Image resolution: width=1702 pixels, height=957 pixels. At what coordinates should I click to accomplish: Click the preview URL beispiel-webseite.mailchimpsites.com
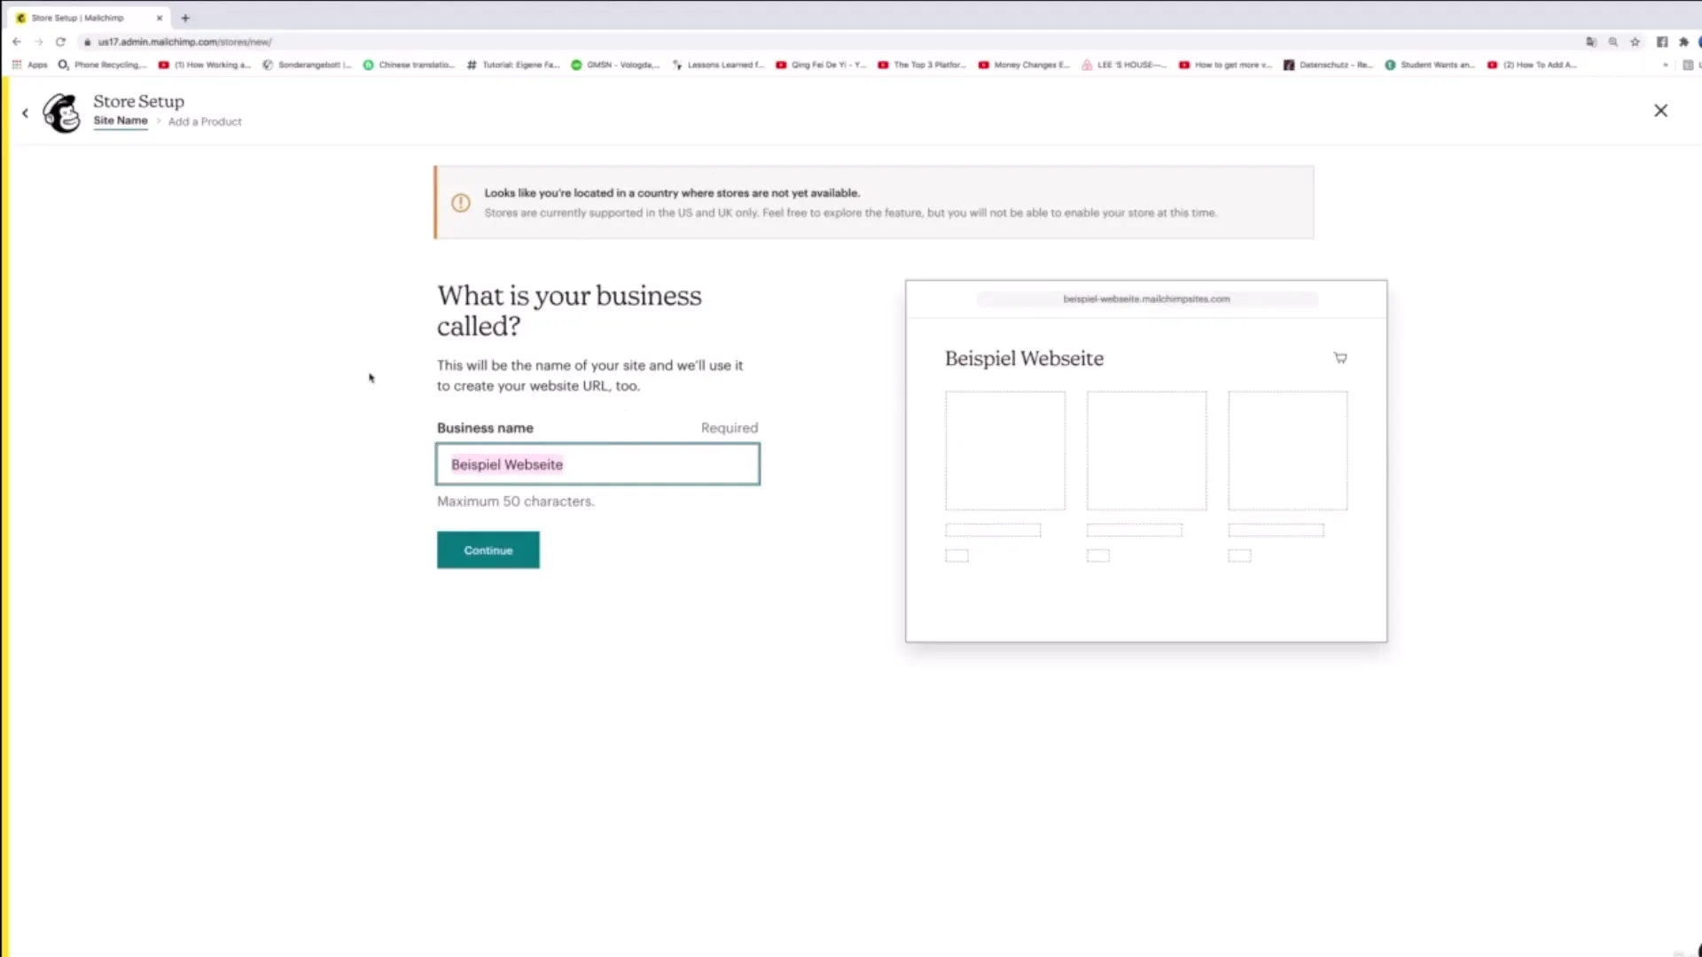pos(1146,300)
